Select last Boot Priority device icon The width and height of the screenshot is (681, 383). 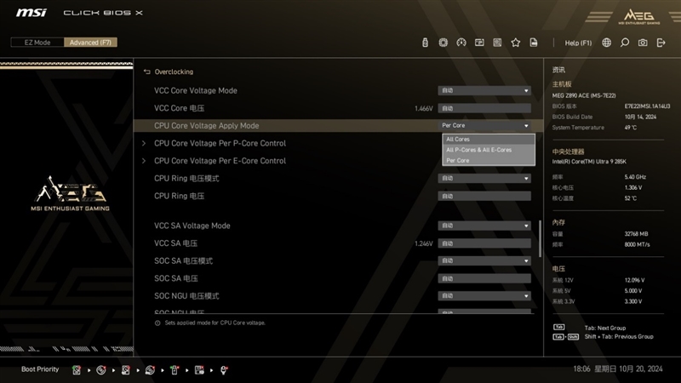[x=224, y=370]
